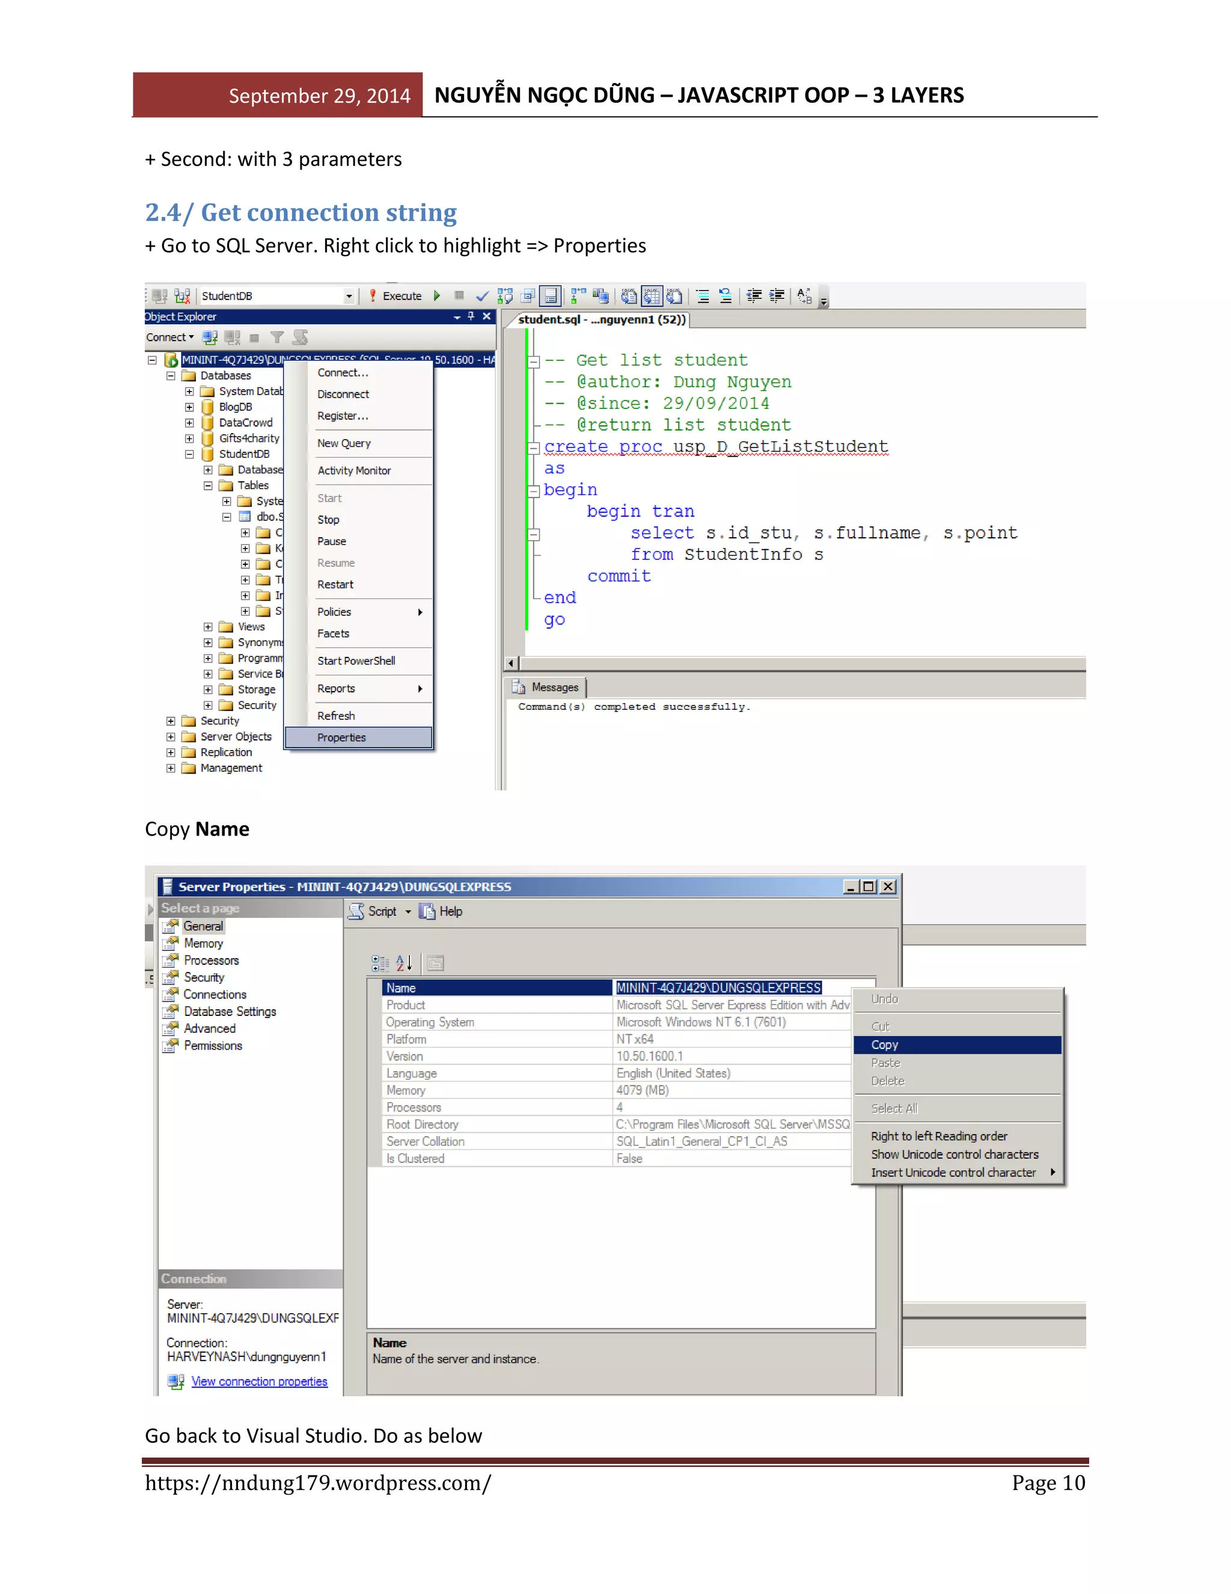Click the Filter funnel icon in Object Explorer
This screenshot has width=1231, height=1594.
click(x=277, y=337)
